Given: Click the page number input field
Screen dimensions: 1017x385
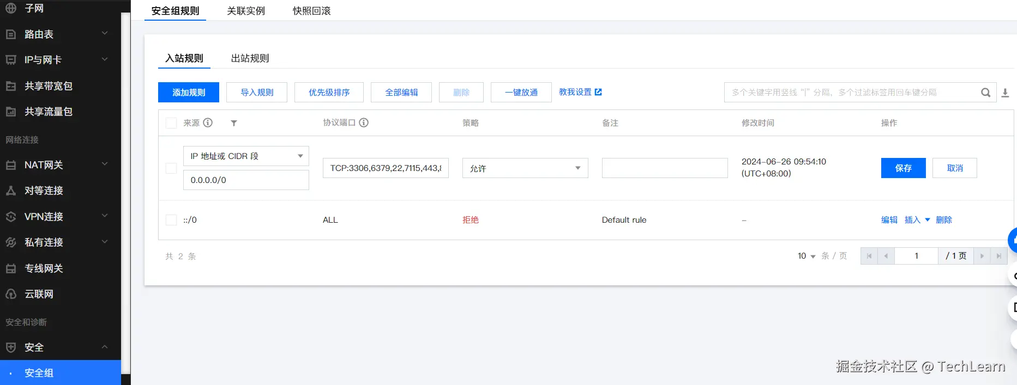Looking at the screenshot, I should pos(917,256).
